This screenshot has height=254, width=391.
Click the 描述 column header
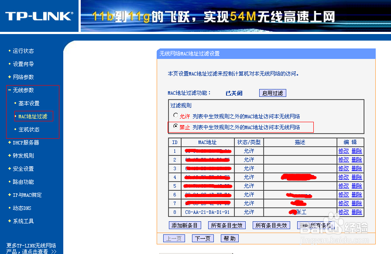pos(300,142)
